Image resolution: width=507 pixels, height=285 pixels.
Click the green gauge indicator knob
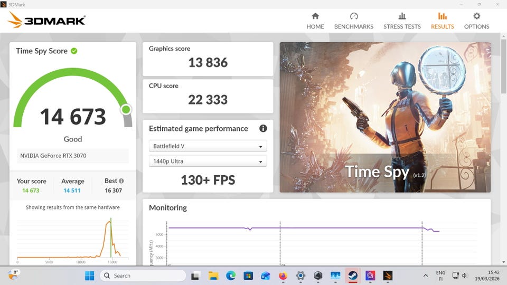tap(126, 110)
